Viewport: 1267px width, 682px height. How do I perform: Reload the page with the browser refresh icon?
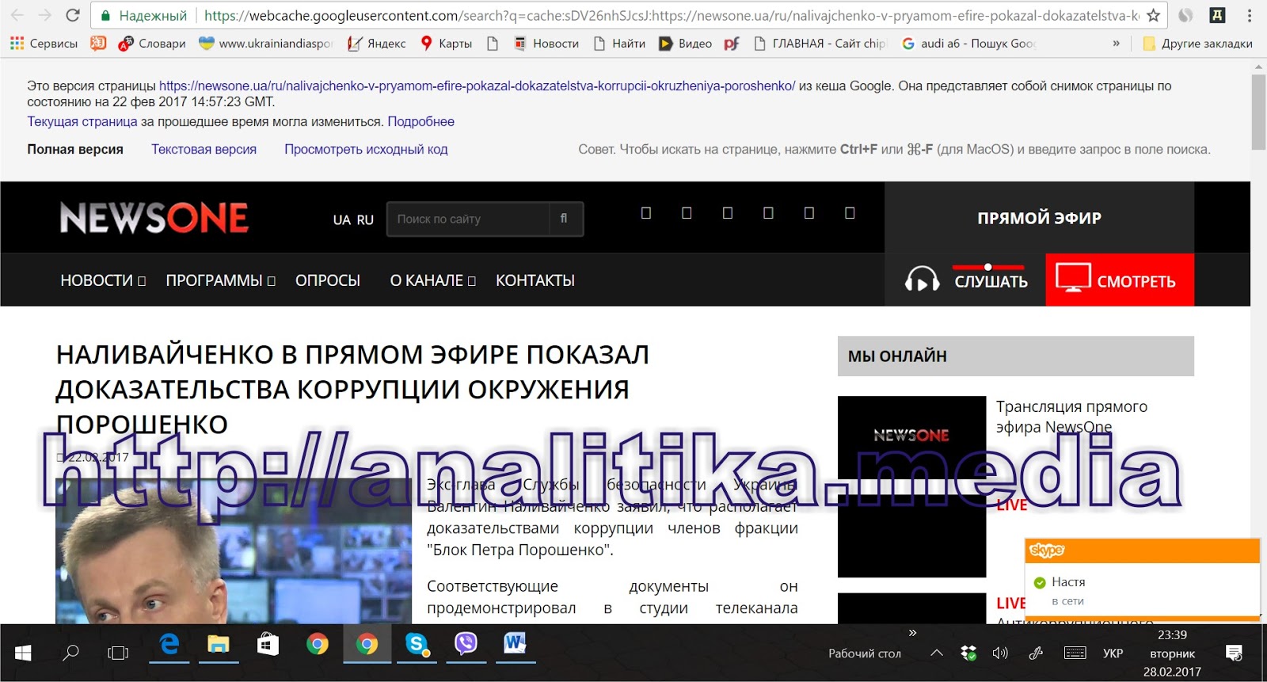coord(72,15)
